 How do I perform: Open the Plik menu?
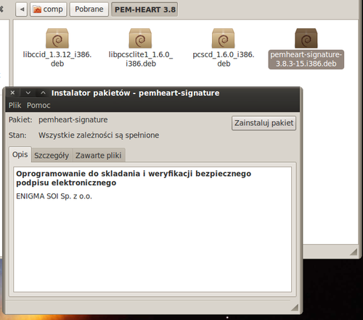pos(15,105)
